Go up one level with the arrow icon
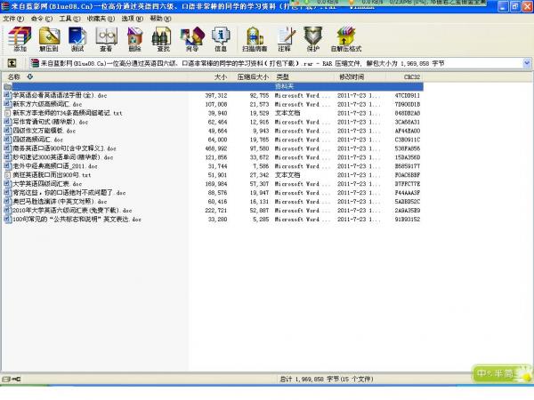 point(12,63)
